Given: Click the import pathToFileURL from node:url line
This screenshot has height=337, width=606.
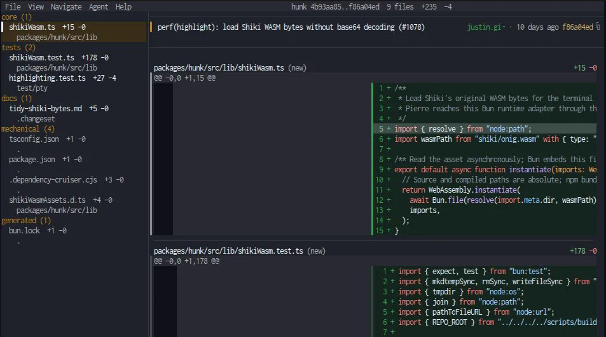Looking at the screenshot, I should pos(485,312).
